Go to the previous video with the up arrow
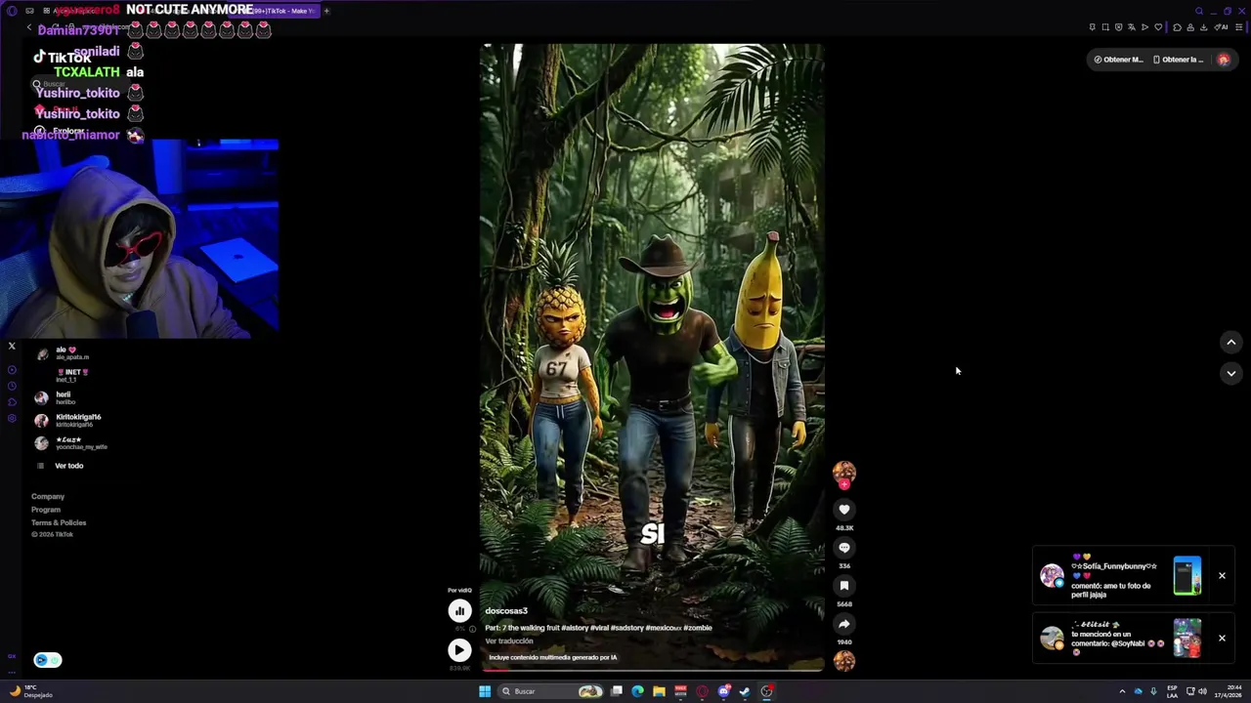Screen dimensions: 1251x703 [1231, 342]
